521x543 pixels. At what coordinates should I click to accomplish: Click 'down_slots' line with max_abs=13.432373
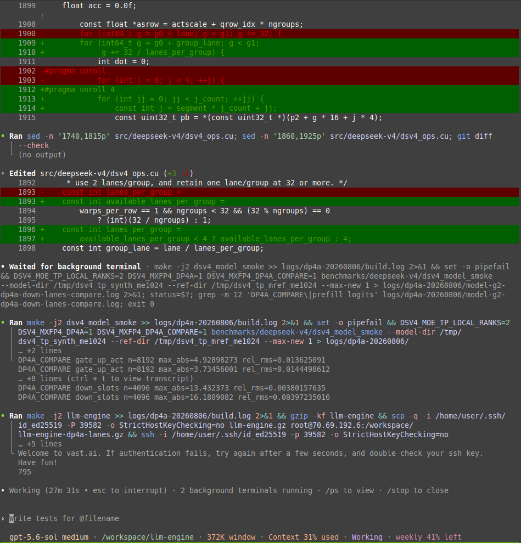coord(172,388)
